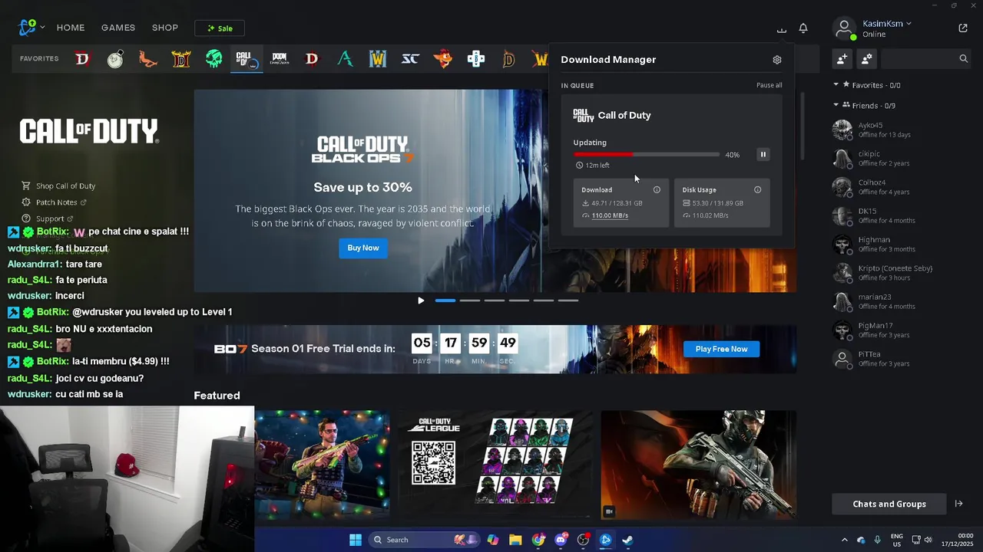Select the orange bird game favorite icon

tap(148, 59)
